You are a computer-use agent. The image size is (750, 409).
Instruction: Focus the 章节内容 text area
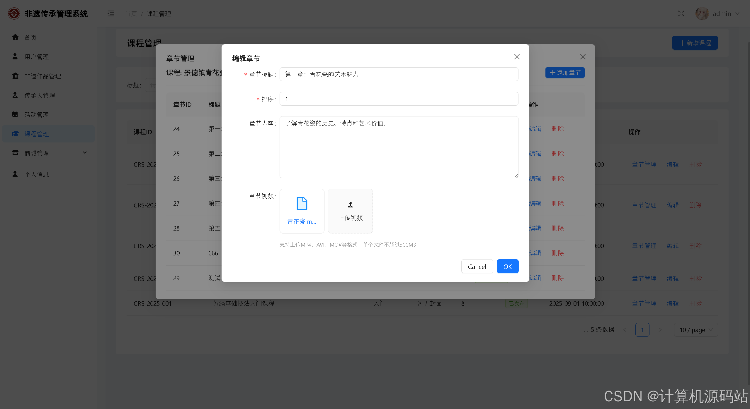[x=399, y=147]
